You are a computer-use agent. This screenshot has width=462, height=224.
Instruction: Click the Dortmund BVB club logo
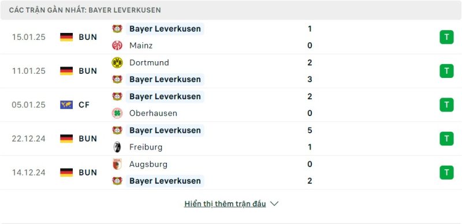(x=117, y=62)
